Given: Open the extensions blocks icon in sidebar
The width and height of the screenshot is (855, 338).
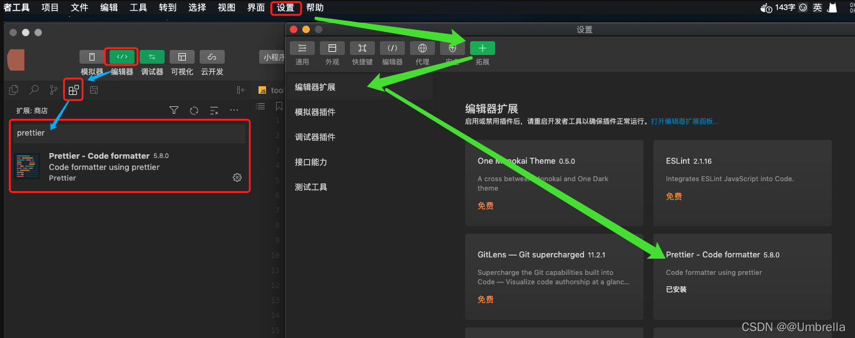Looking at the screenshot, I should tap(74, 90).
